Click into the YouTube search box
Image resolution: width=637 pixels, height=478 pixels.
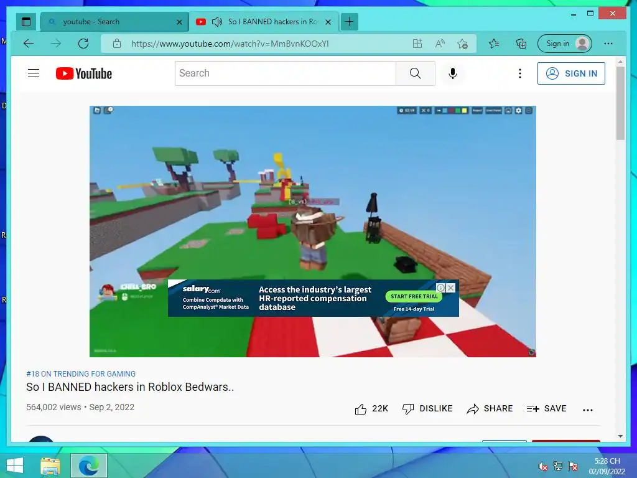tap(285, 73)
